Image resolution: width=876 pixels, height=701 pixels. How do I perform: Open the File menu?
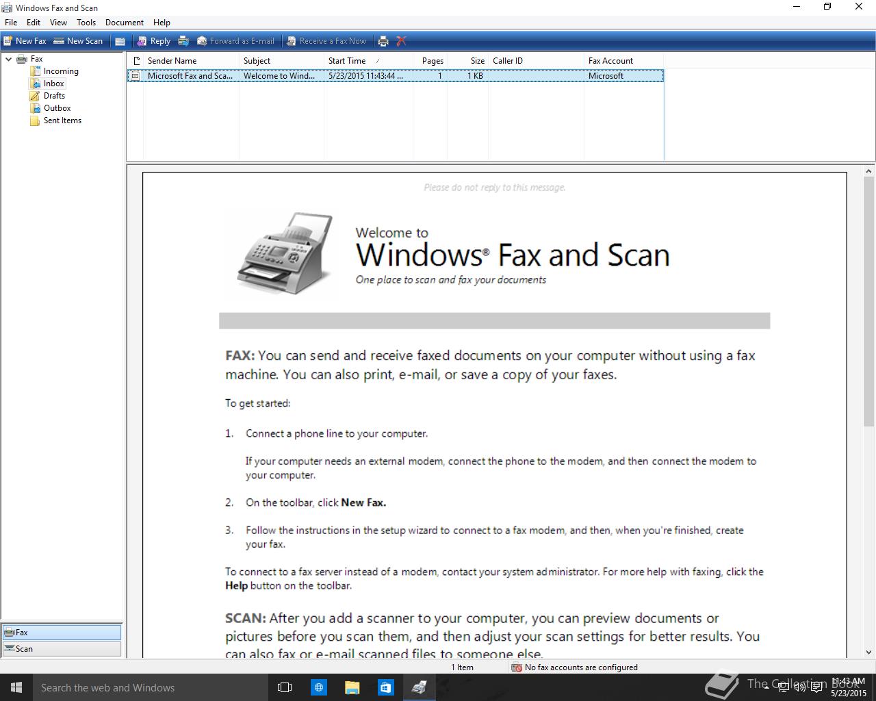pos(11,23)
